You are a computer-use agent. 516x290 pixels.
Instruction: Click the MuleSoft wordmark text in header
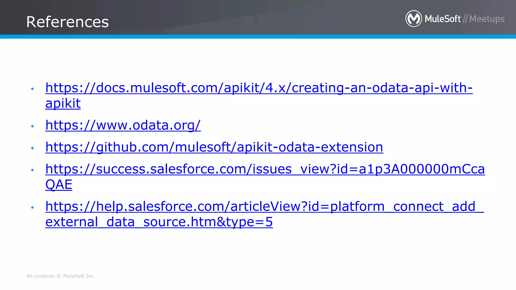point(443,19)
